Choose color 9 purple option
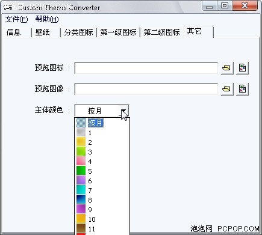 click(102, 210)
